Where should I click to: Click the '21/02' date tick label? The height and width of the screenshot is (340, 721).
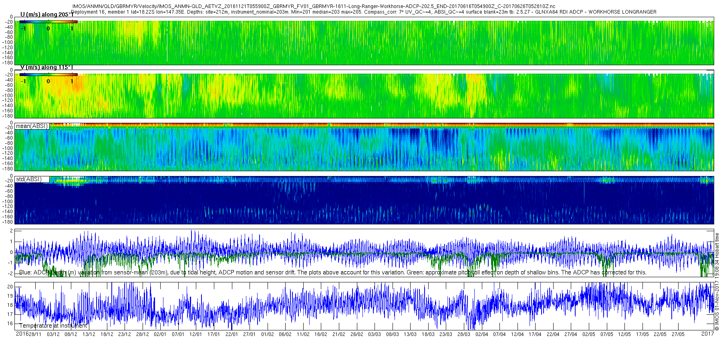(x=338, y=334)
